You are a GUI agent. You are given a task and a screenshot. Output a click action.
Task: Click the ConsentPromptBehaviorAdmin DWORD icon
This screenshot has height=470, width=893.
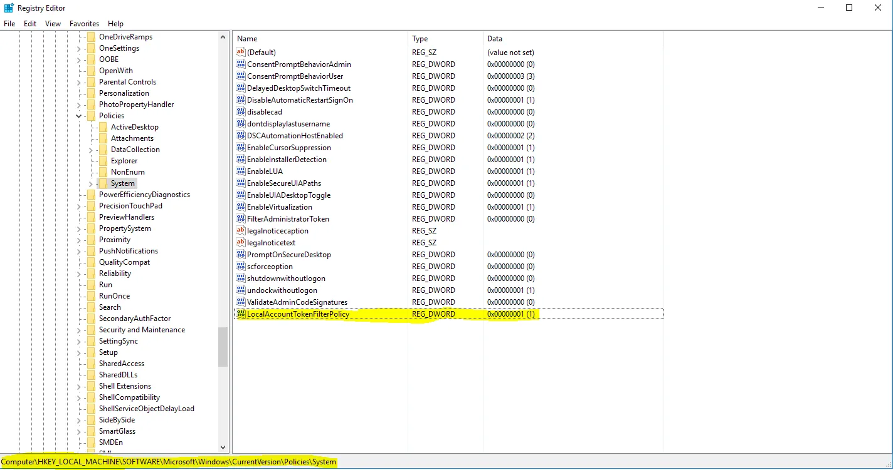(x=241, y=64)
